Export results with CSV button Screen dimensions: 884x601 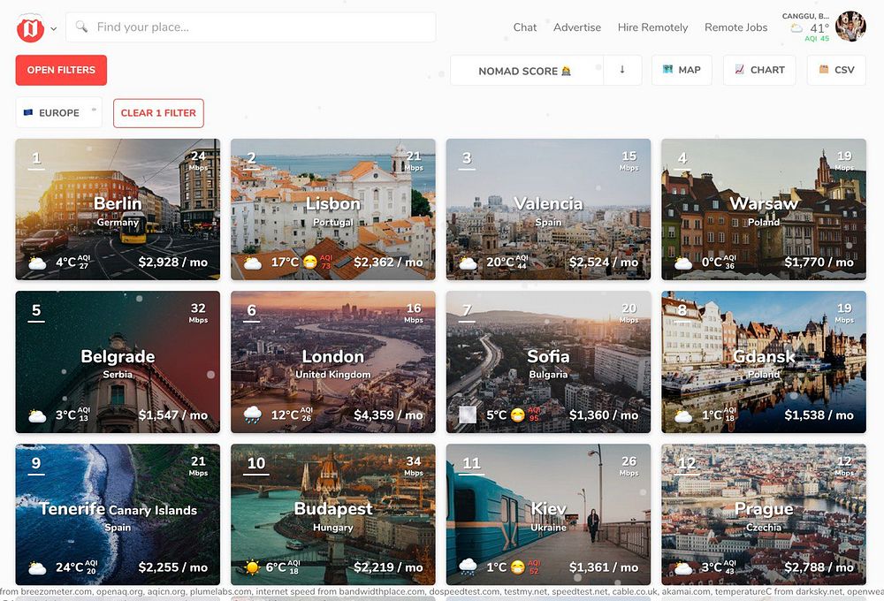(836, 70)
